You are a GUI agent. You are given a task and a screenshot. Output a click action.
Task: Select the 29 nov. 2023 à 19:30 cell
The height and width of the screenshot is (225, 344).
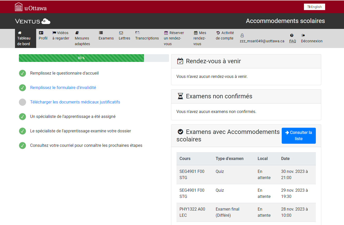[297, 194]
